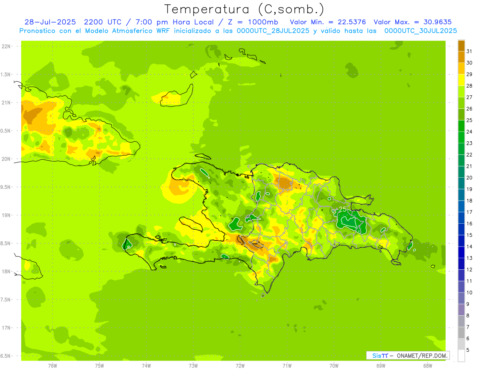Click the legend value "10"
Image resolution: width=480 pixels, height=371 pixels.
click(470, 293)
